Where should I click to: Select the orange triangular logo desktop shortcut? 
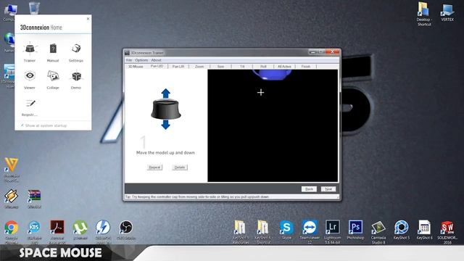click(x=12, y=169)
